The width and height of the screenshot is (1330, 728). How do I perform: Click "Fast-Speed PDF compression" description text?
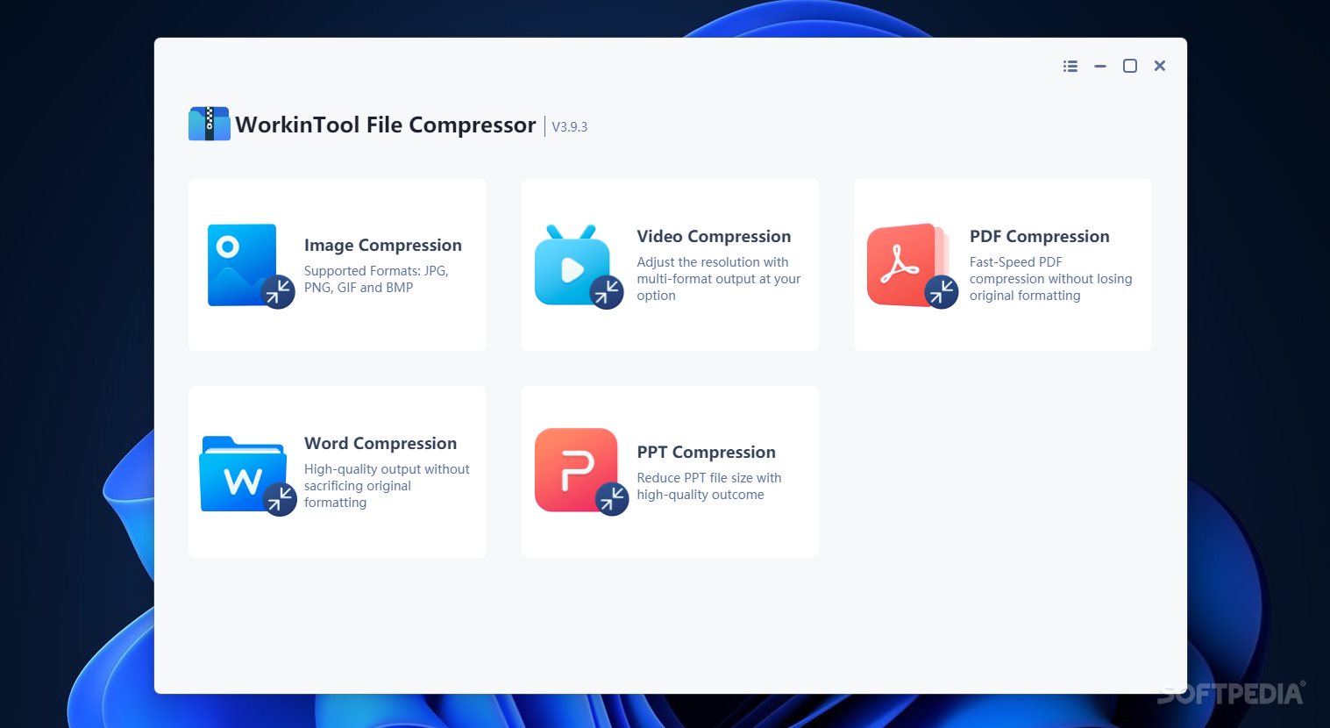point(1050,279)
